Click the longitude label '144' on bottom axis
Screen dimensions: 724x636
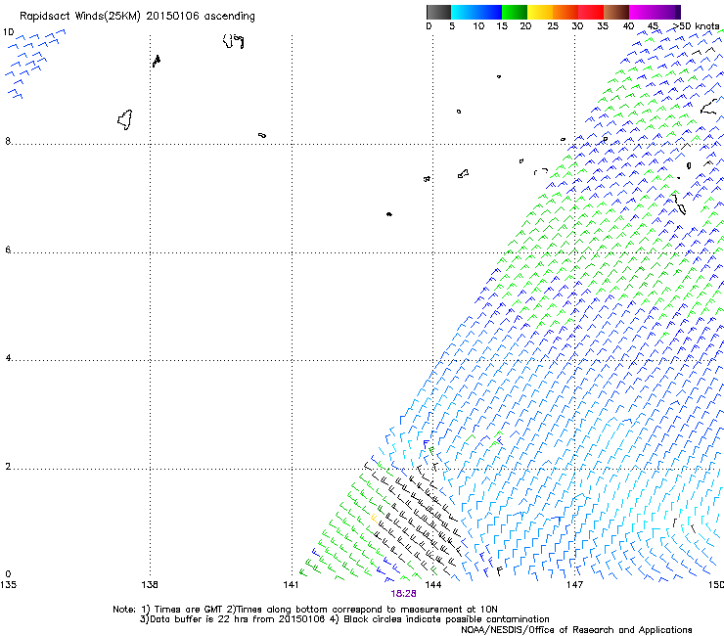click(433, 585)
